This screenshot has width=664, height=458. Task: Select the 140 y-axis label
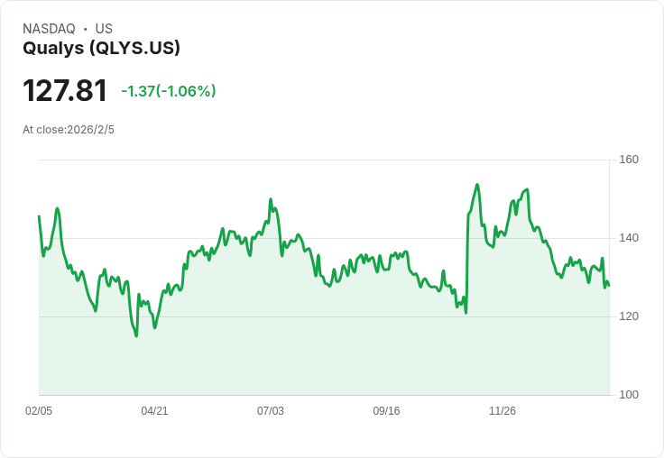click(x=629, y=238)
